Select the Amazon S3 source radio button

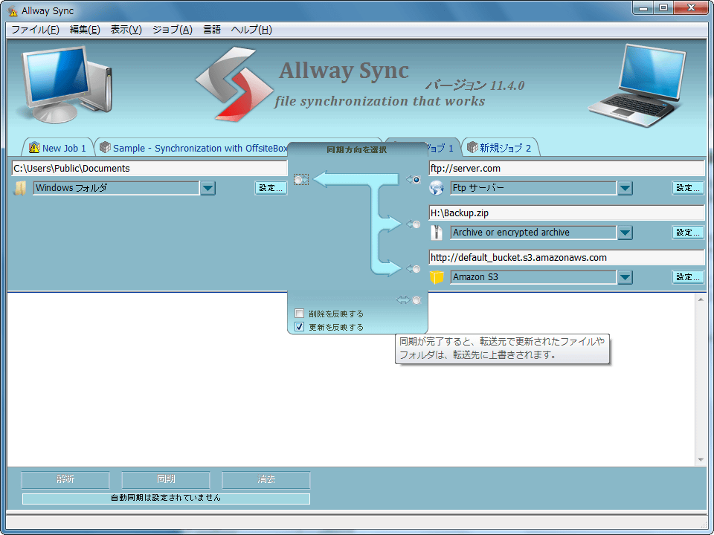[x=416, y=269]
